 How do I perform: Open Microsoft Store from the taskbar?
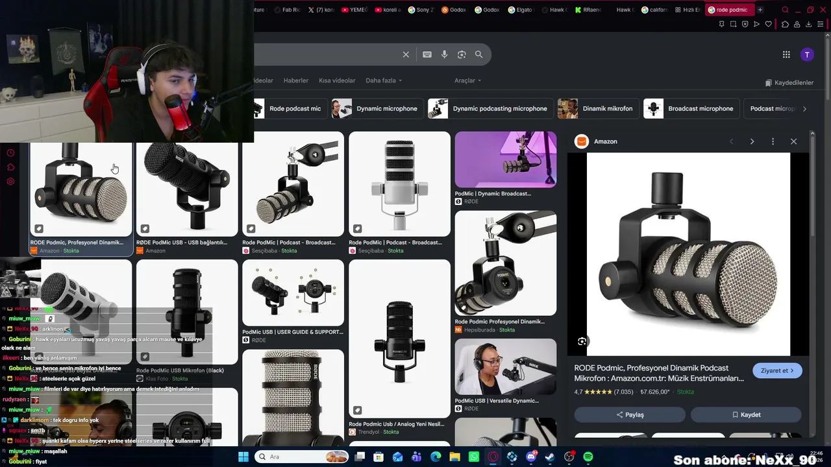pyautogui.click(x=378, y=457)
